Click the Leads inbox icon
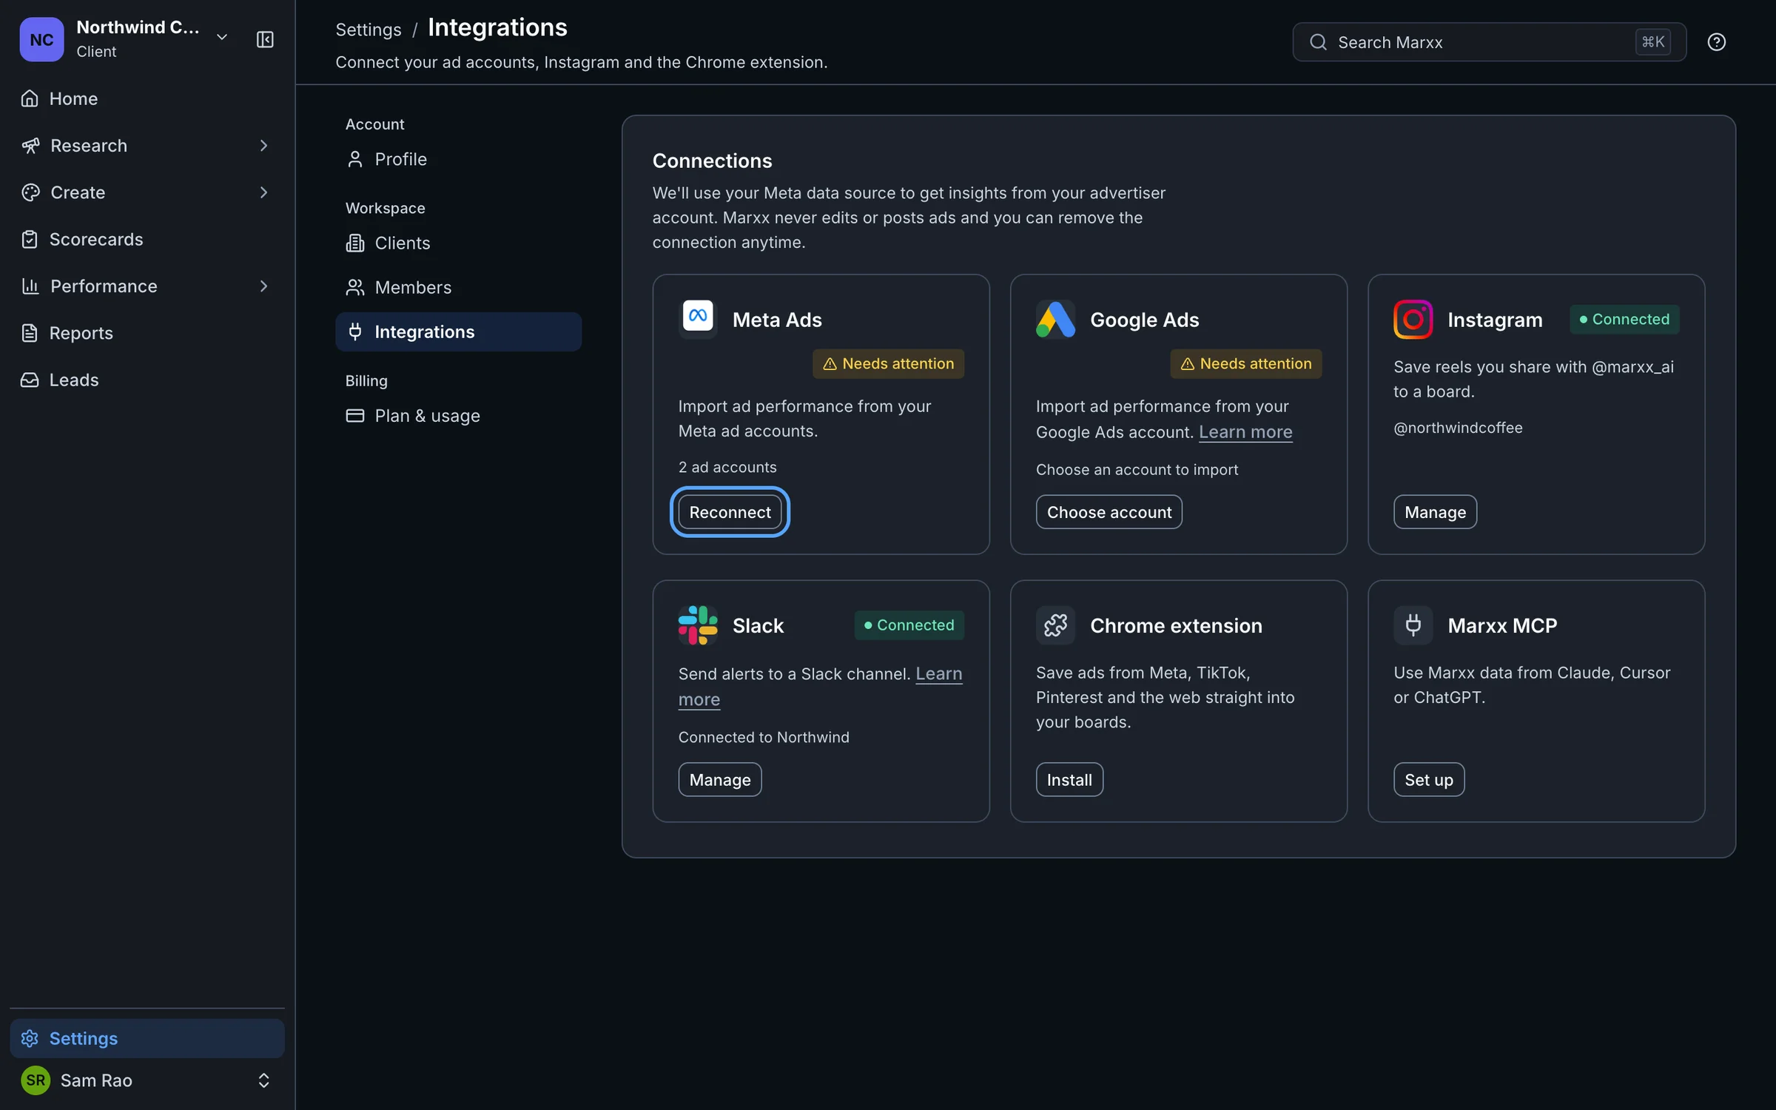 [x=30, y=380]
